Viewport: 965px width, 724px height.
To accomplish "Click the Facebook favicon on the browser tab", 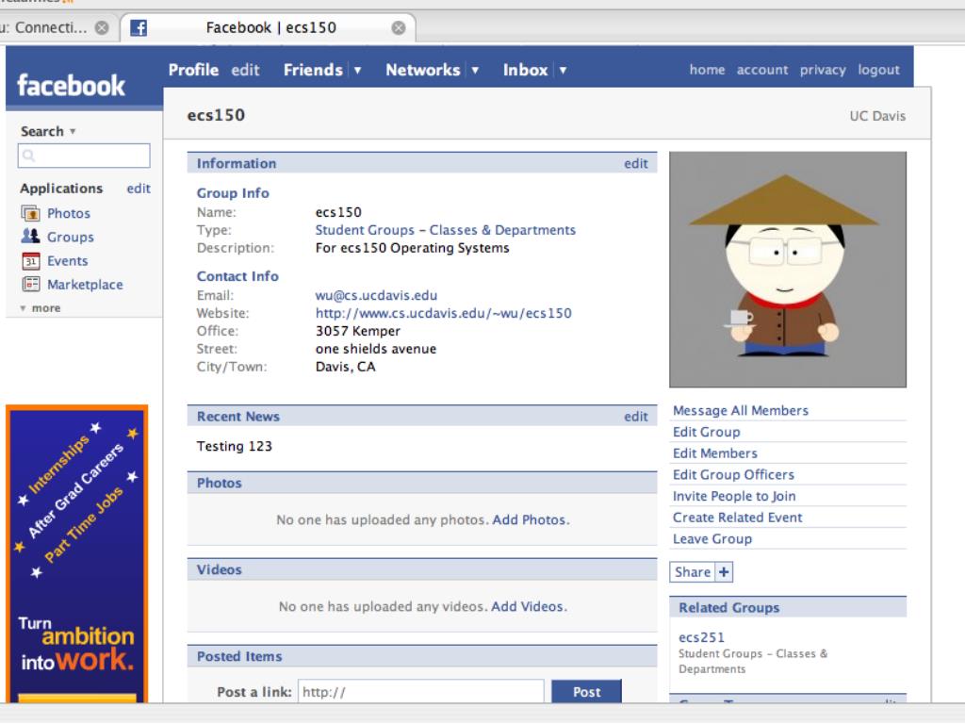I will click(x=139, y=27).
